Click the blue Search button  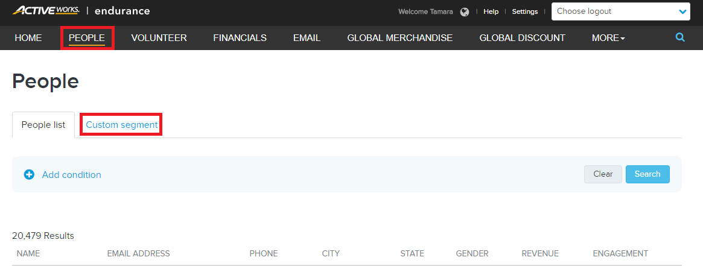point(647,174)
